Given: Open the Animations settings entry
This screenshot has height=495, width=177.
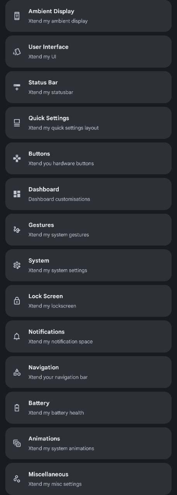Looking at the screenshot, I should pyautogui.click(x=88, y=443).
